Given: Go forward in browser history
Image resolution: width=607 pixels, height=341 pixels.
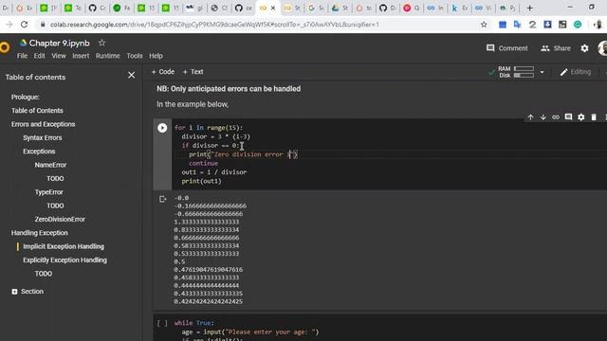Looking at the screenshot, I should (9, 25).
